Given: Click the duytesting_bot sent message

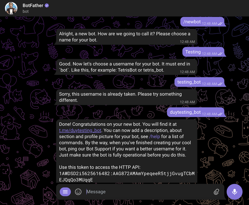Looking at the screenshot, I should (185, 112).
